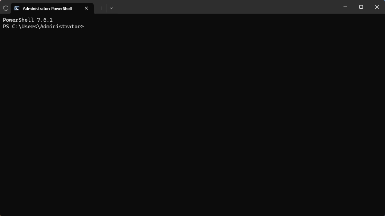Screen dimensions: 385x216
Task: Place the cursor after the PowerShell prompt
Action: (86, 26)
